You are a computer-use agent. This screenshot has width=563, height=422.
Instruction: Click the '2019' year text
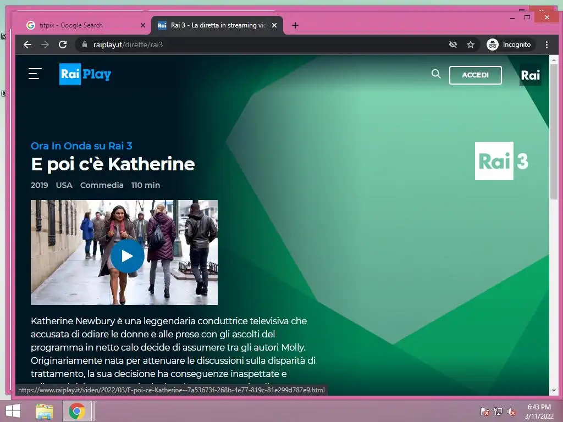pos(40,185)
